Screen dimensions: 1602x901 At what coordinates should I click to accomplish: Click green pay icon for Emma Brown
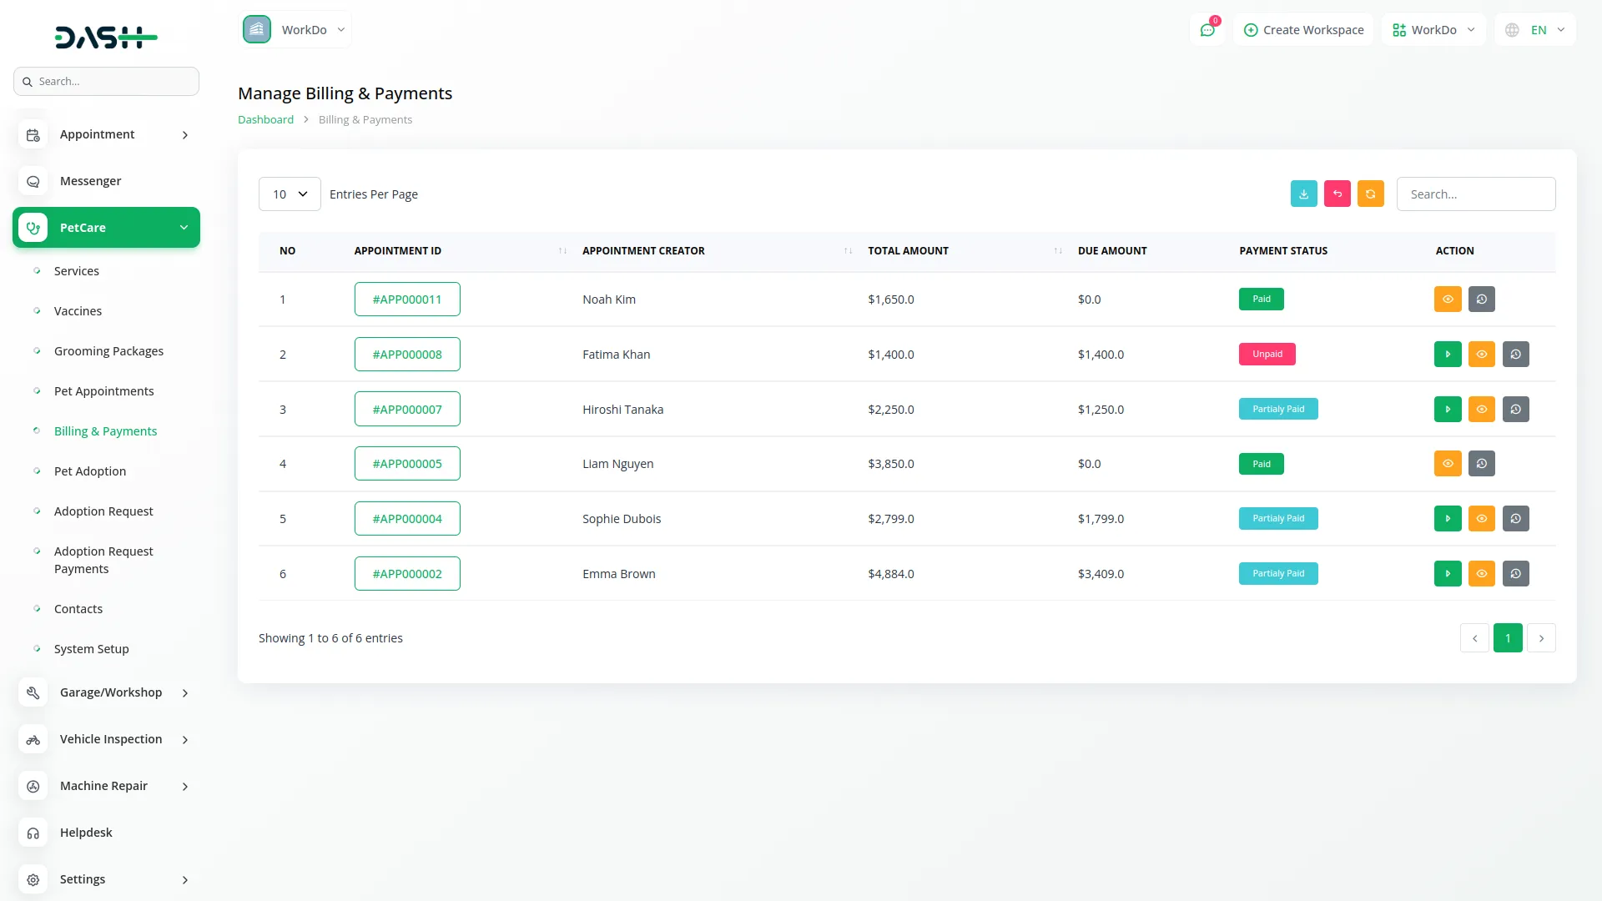click(1448, 574)
